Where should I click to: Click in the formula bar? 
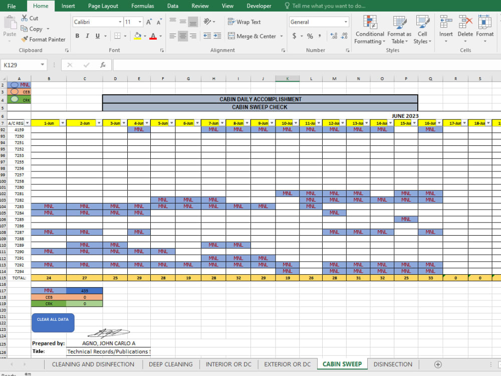[307, 65]
